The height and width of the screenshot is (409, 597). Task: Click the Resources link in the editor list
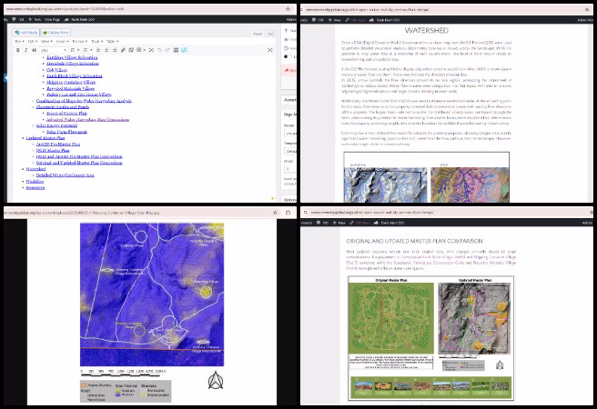[35, 188]
